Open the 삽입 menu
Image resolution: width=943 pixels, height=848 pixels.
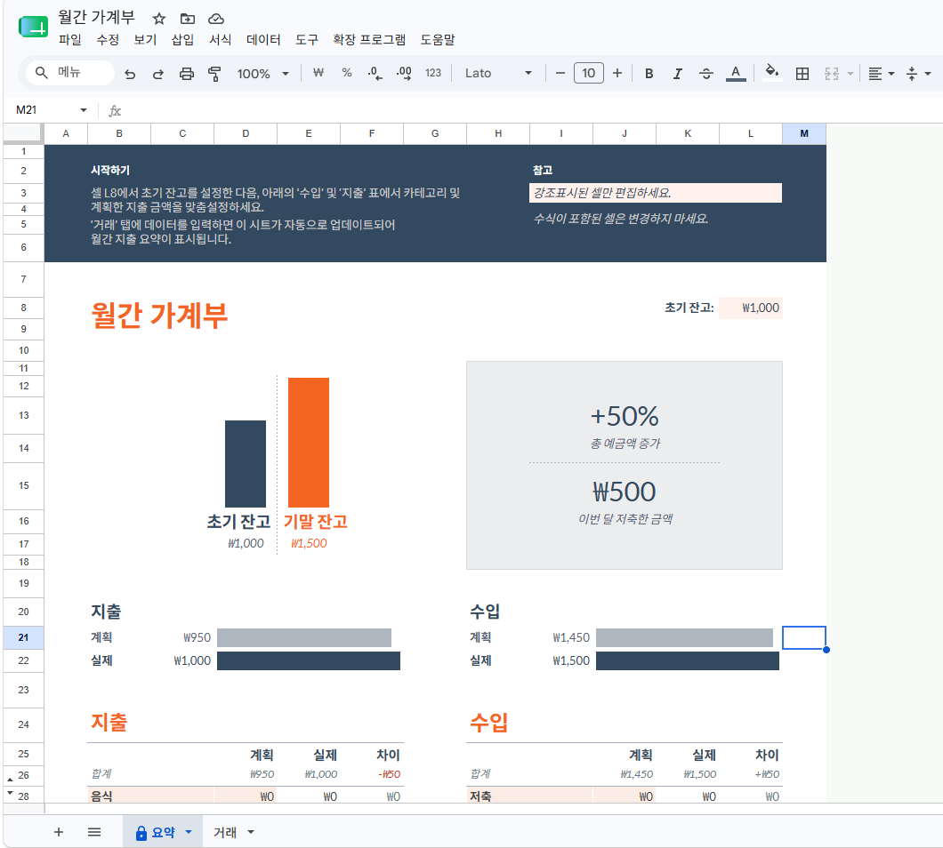pos(182,40)
